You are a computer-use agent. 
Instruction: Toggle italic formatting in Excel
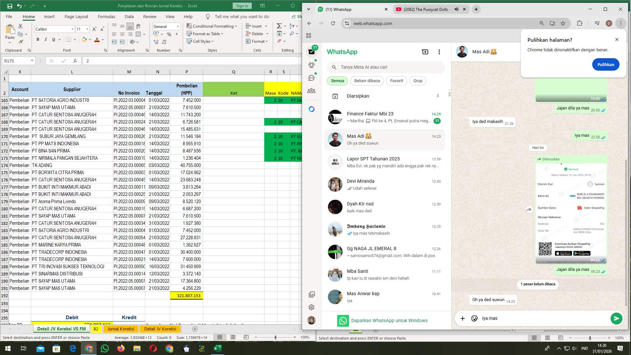(46, 39)
